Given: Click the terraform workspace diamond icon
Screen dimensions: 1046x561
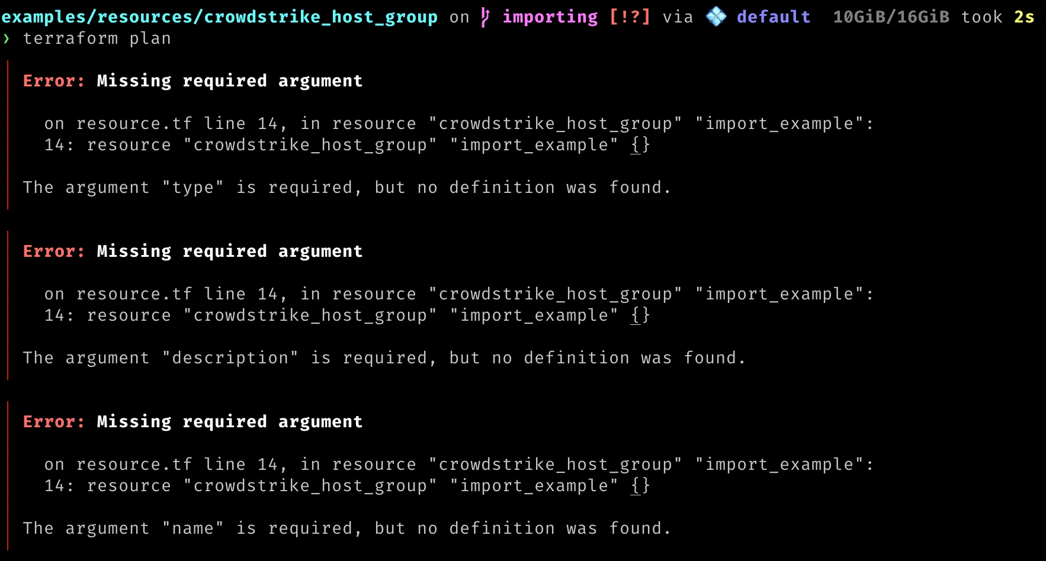Looking at the screenshot, I should pyautogui.click(x=716, y=17).
